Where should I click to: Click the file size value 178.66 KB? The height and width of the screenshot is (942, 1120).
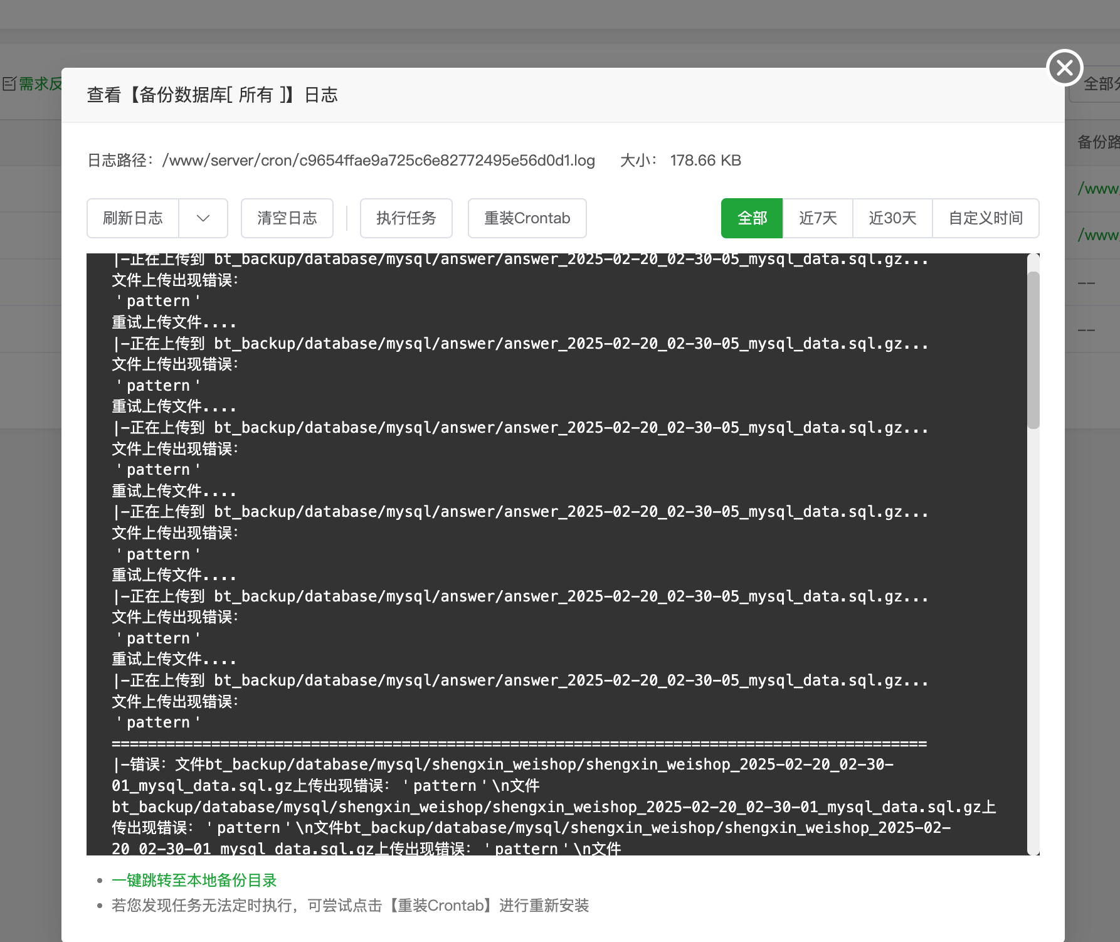coord(705,161)
